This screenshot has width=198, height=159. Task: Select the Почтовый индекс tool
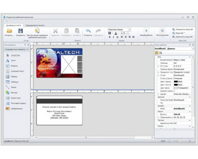click(16, 103)
